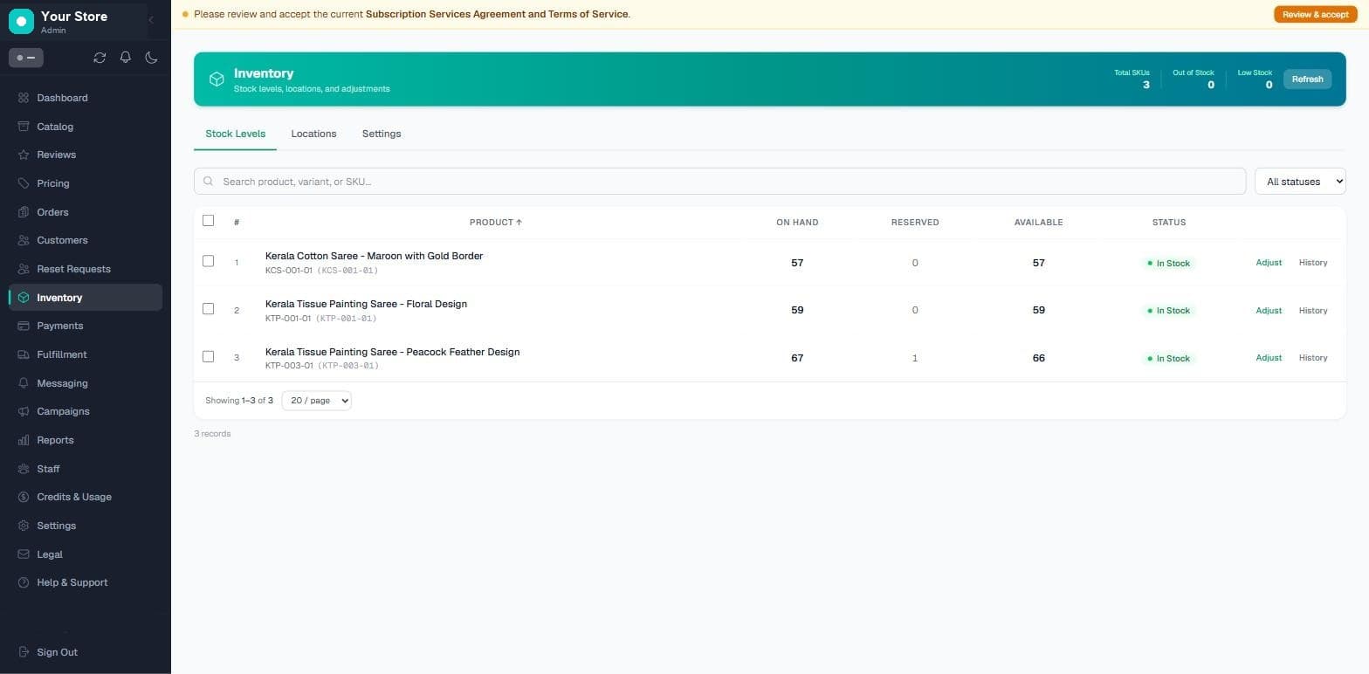Click the Customers people icon

click(24, 240)
